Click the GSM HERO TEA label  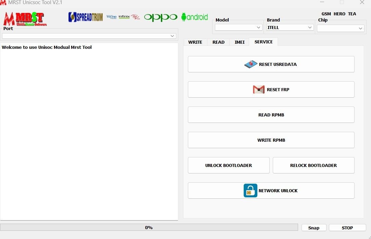[x=338, y=14]
